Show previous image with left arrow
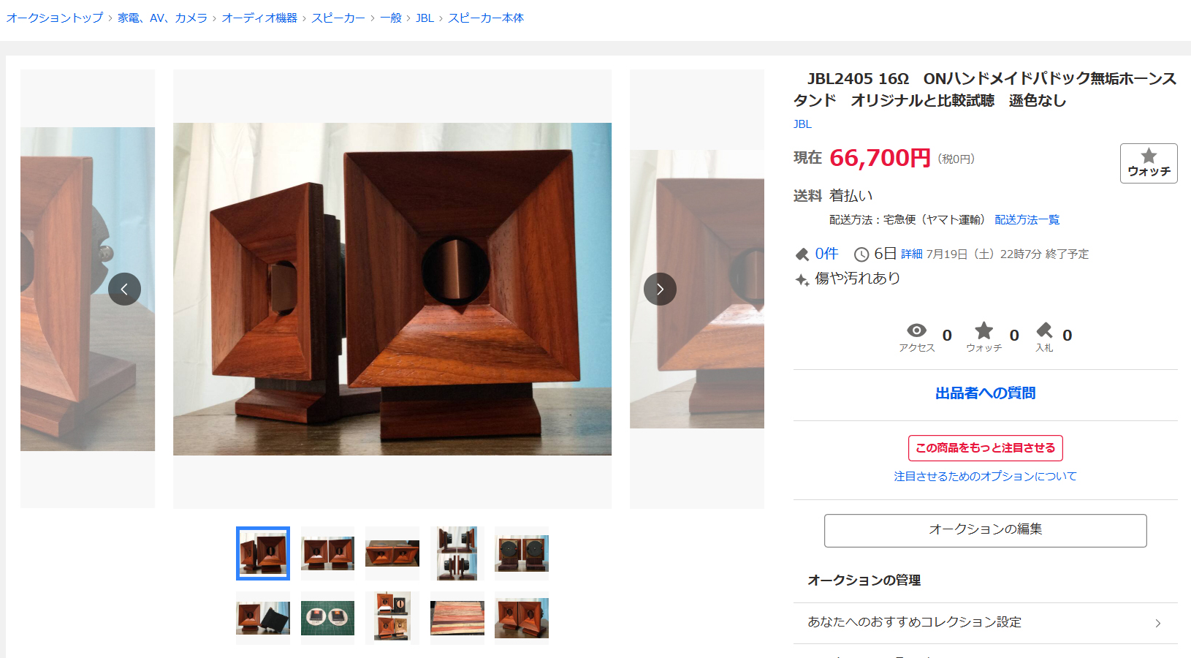 (124, 289)
